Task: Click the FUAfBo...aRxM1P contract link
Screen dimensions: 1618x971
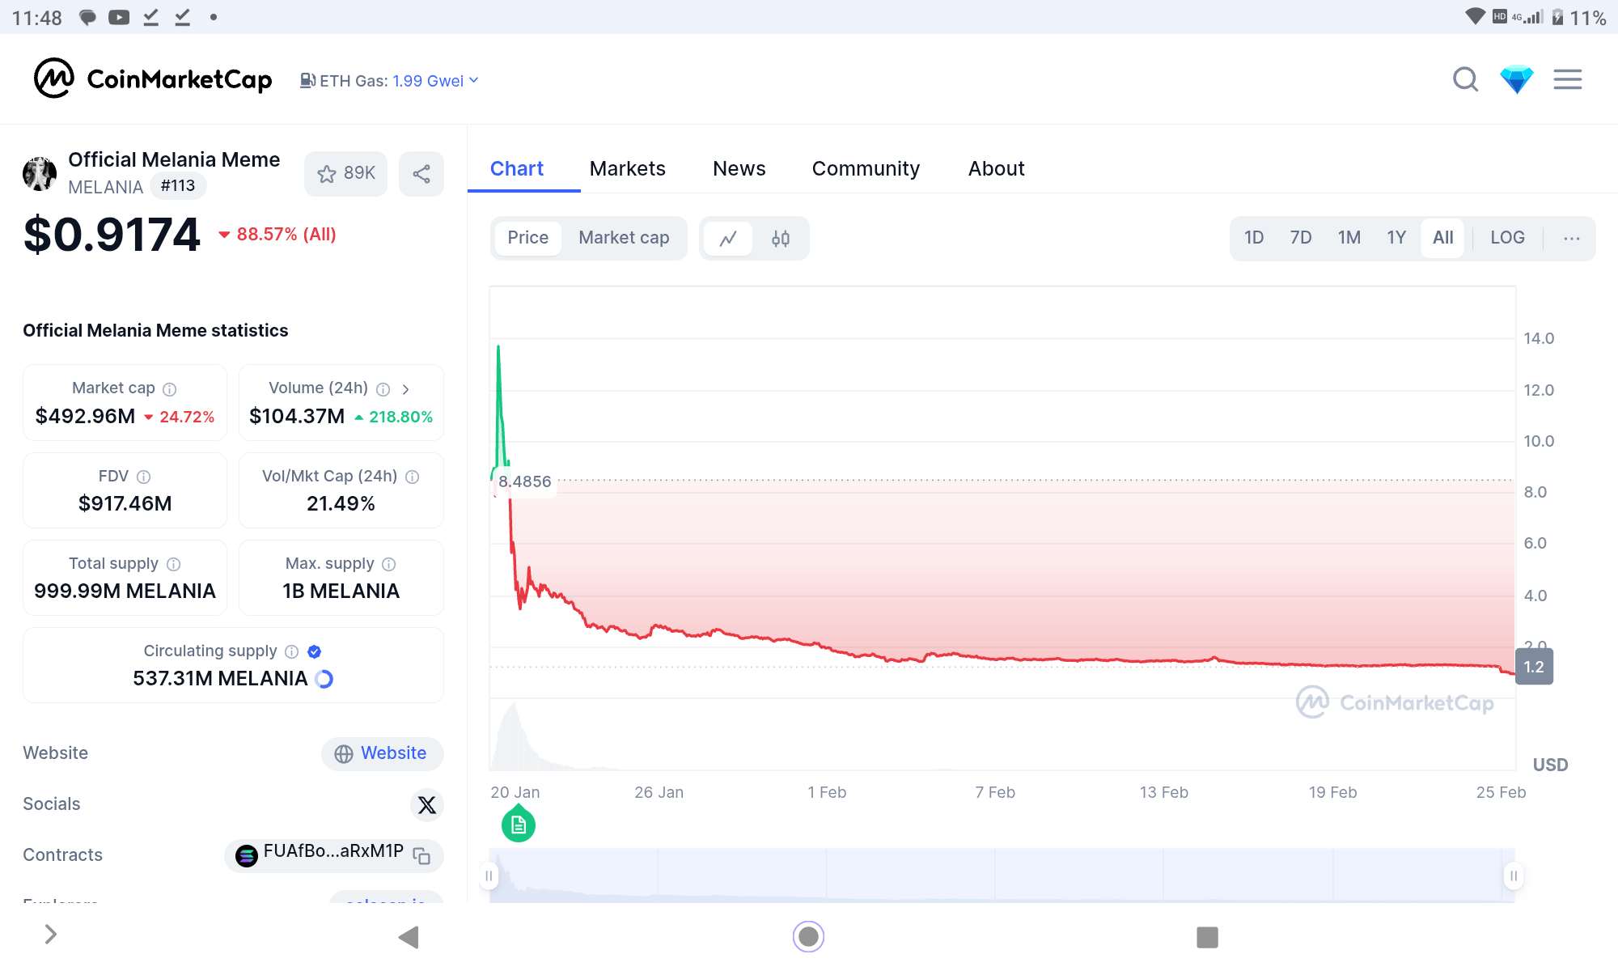Action: [333, 851]
